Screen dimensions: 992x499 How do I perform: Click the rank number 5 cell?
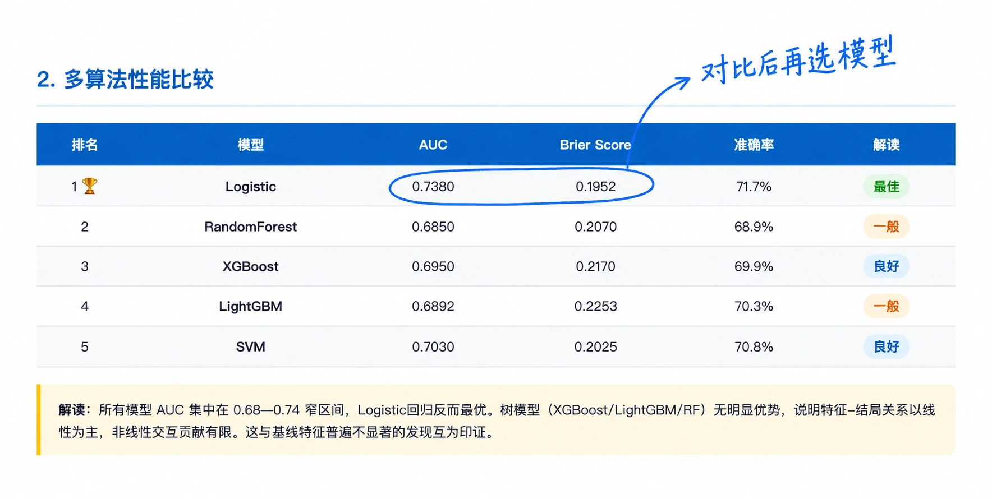(x=85, y=347)
